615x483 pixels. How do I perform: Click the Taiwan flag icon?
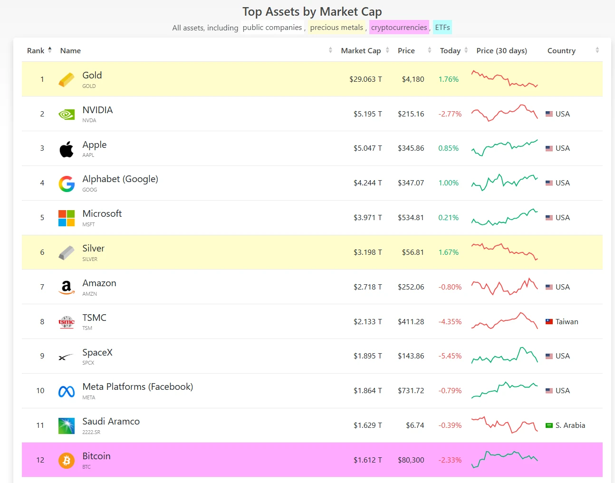tap(549, 322)
